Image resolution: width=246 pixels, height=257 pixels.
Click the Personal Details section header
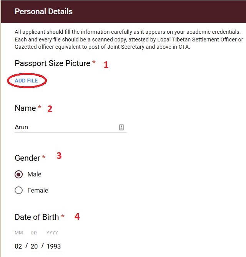pos(43,12)
